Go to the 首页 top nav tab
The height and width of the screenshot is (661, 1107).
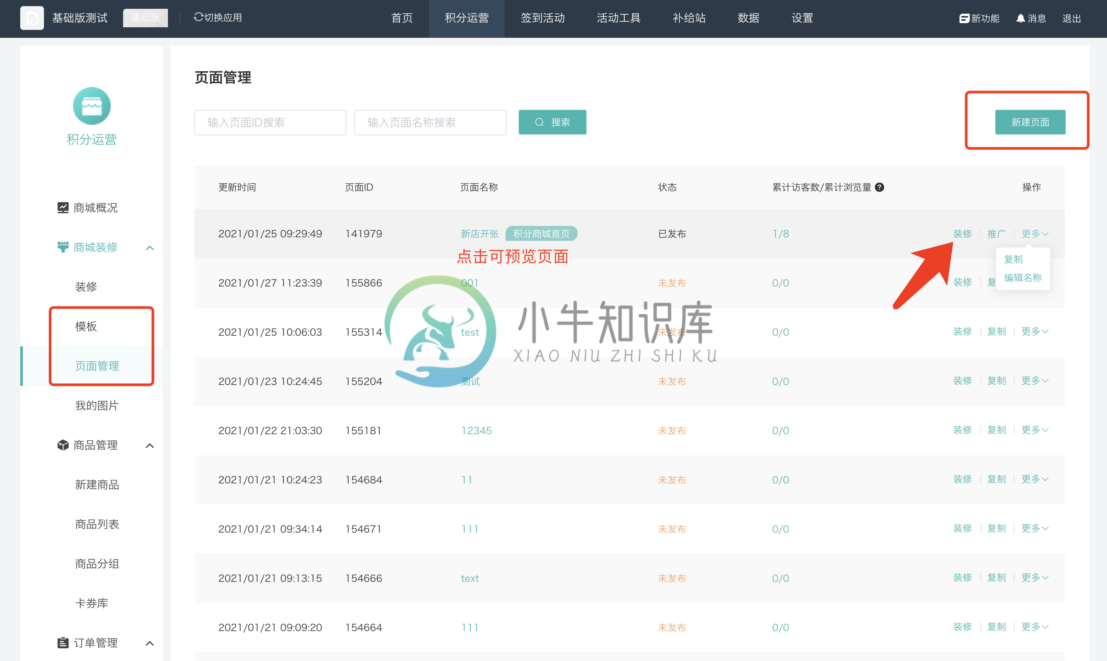coord(402,18)
